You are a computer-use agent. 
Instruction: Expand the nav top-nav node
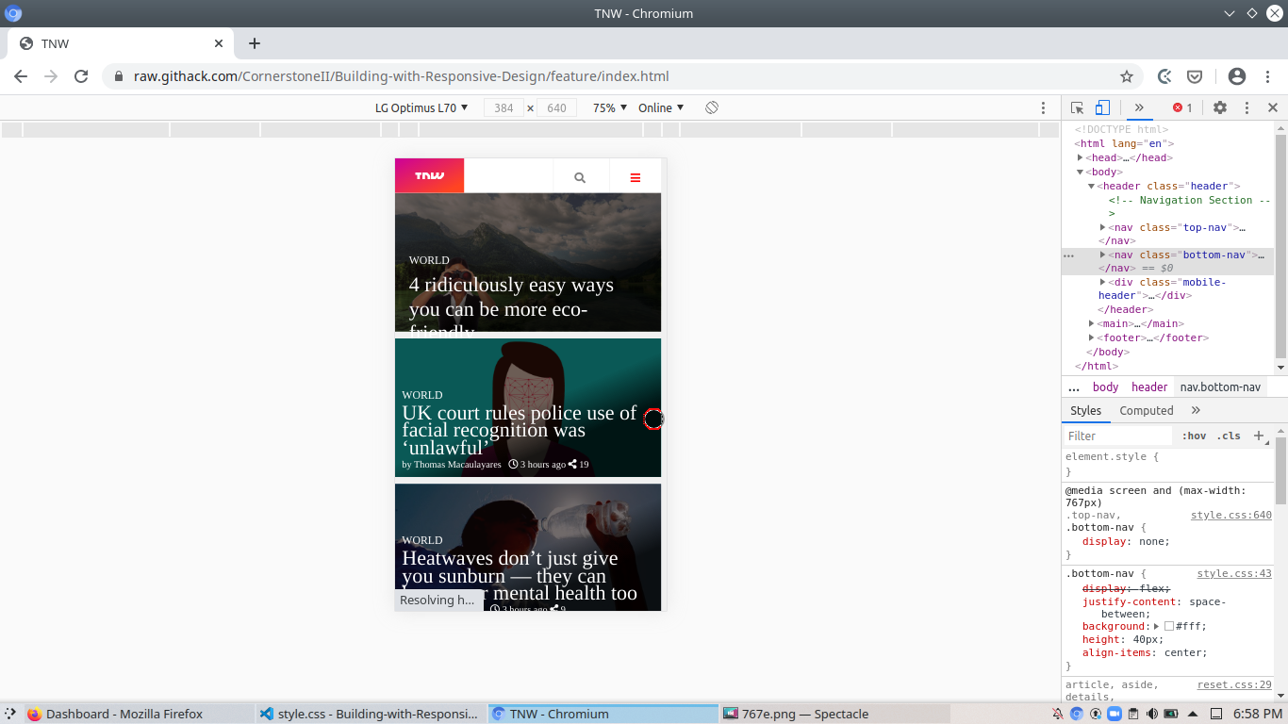click(x=1102, y=227)
